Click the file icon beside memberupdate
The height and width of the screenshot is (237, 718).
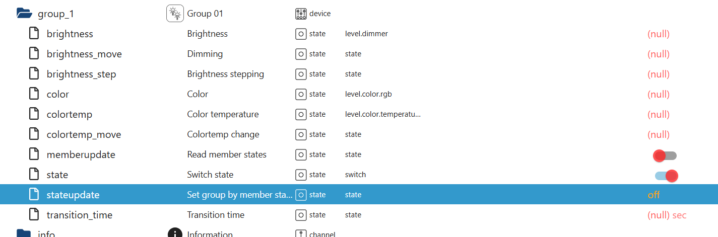[x=34, y=154]
